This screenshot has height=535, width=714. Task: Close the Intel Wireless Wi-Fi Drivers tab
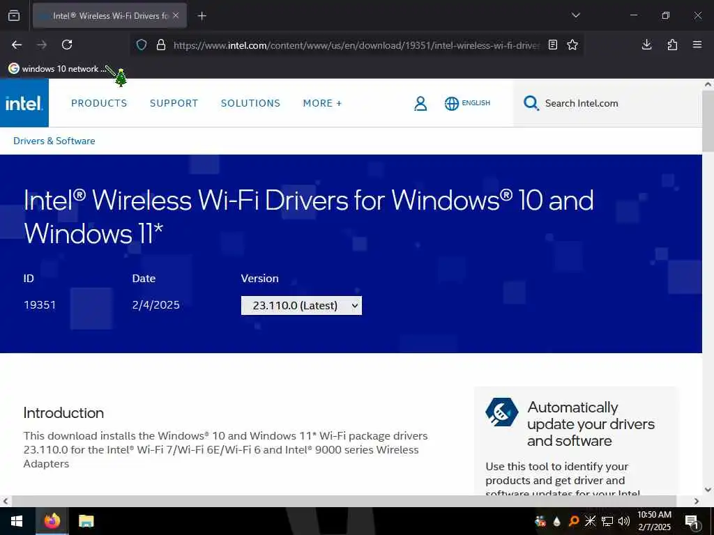[x=176, y=15]
